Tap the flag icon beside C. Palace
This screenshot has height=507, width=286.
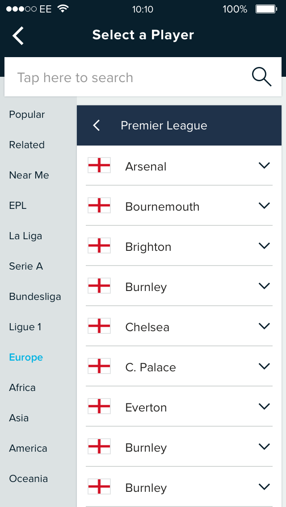99,366
